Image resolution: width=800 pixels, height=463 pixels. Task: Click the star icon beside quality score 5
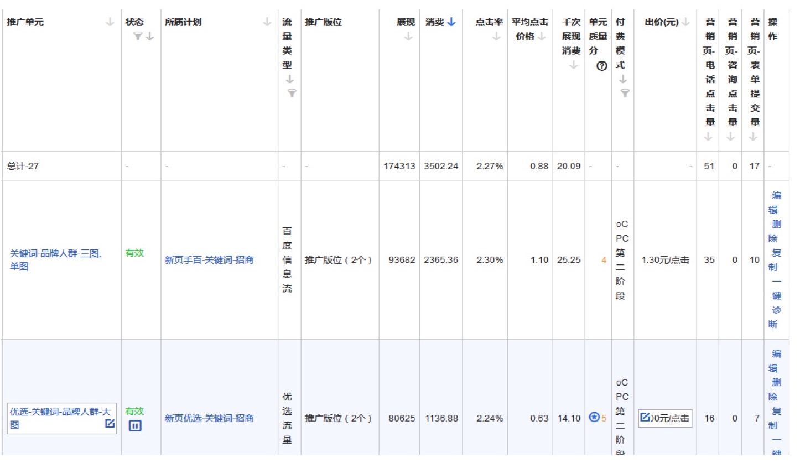coord(594,418)
